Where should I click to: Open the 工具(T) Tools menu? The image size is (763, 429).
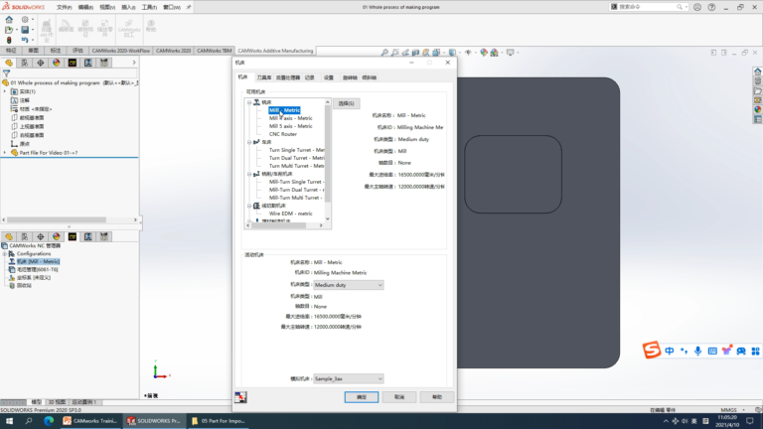coord(149,7)
